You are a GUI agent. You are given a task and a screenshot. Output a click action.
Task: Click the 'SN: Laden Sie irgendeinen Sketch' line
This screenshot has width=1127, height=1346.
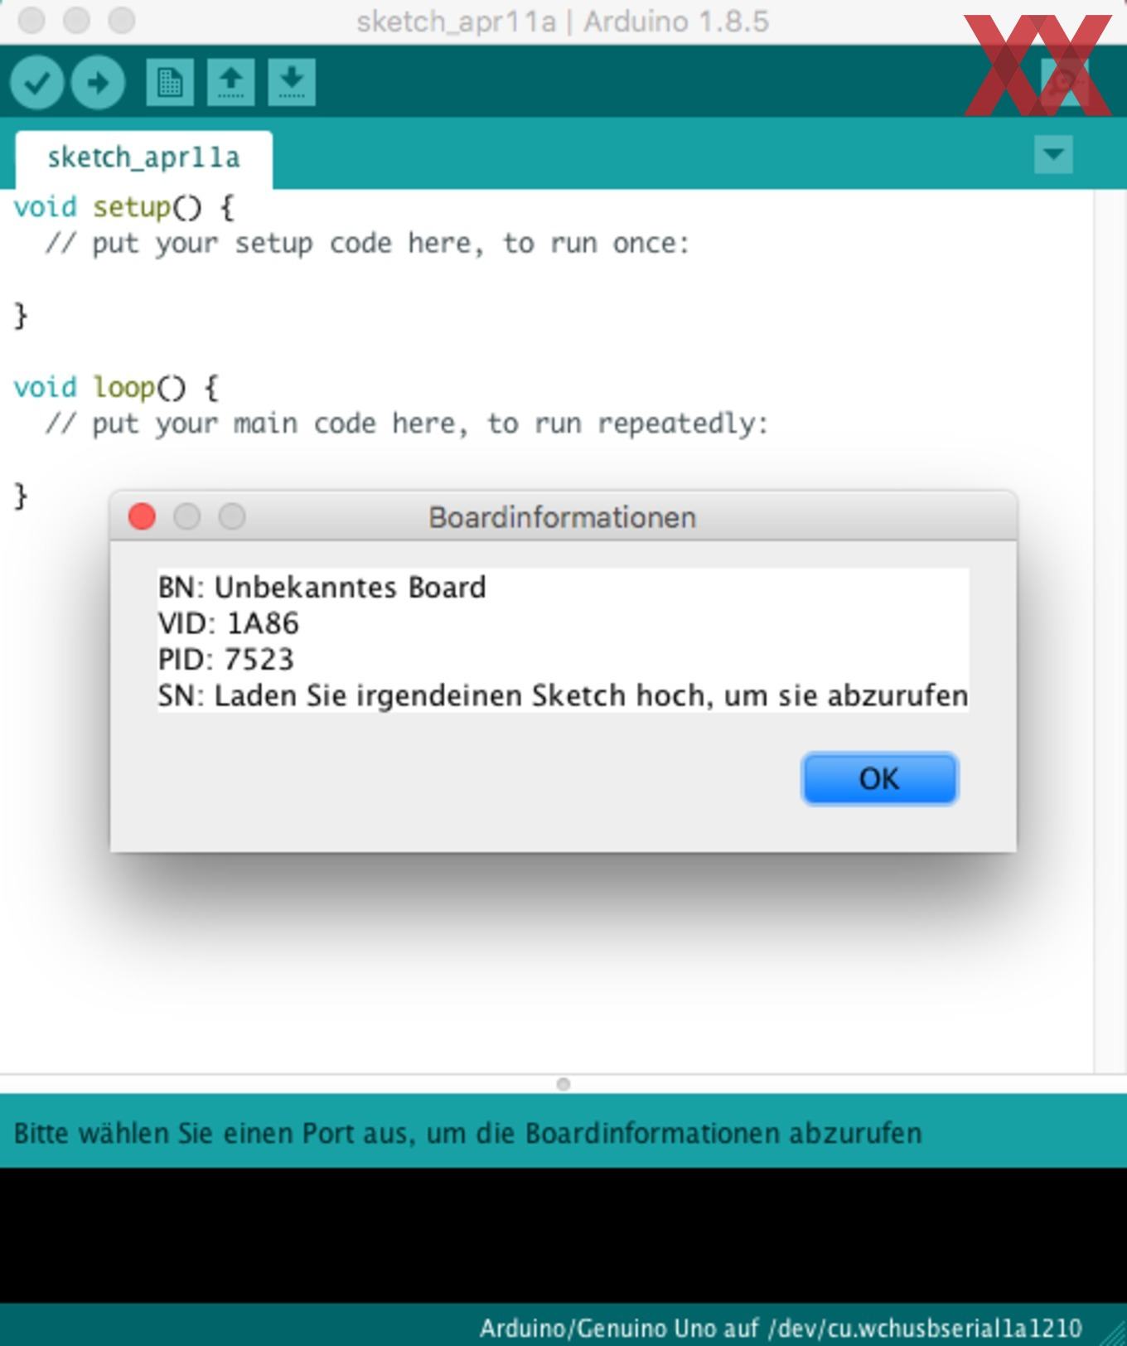(563, 695)
